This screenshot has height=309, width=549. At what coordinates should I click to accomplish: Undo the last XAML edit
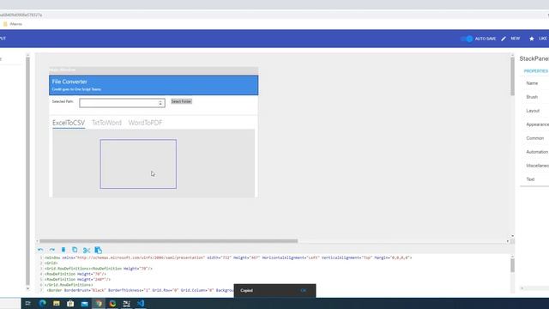tap(40, 250)
